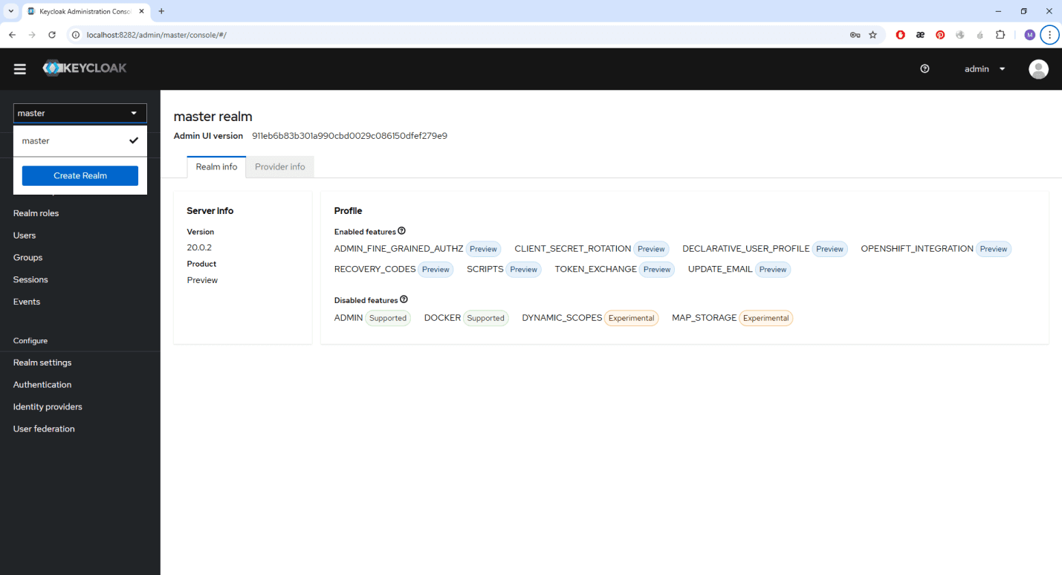The width and height of the screenshot is (1062, 575).
Task: Reload the page using browser refresh icon
Action: [52, 35]
